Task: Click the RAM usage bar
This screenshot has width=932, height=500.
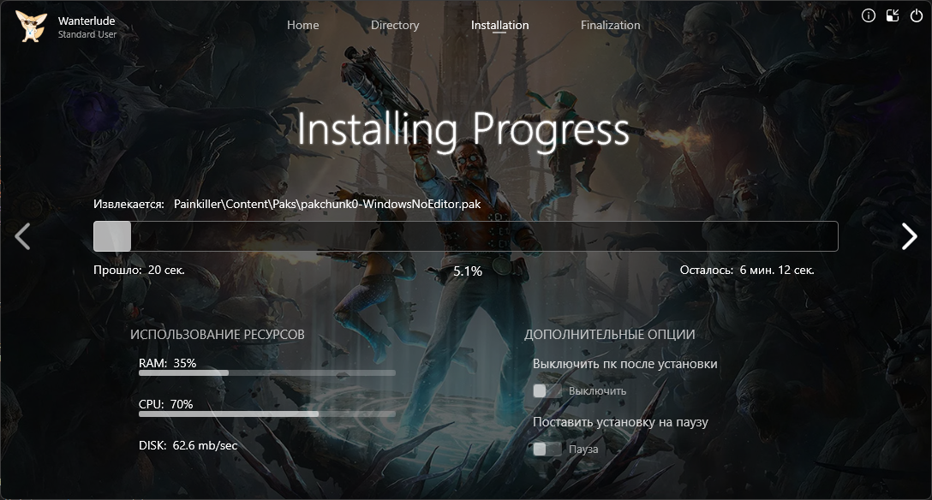Action: [266, 373]
